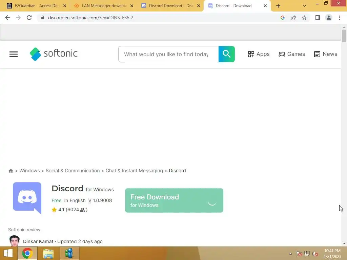Screen dimensions: 347x260
Task: Open the Apps section
Action: (x=259, y=54)
